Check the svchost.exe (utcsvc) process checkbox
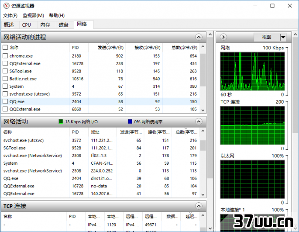The height and width of the screenshot is (232, 299). (5, 94)
